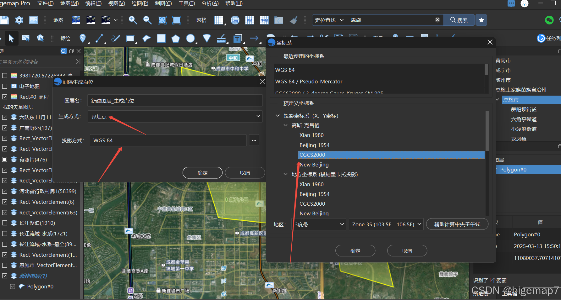The image size is (561, 300).
Task: Uncheck the Rect#0_高程 layer checkbox
Action: pos(5,97)
